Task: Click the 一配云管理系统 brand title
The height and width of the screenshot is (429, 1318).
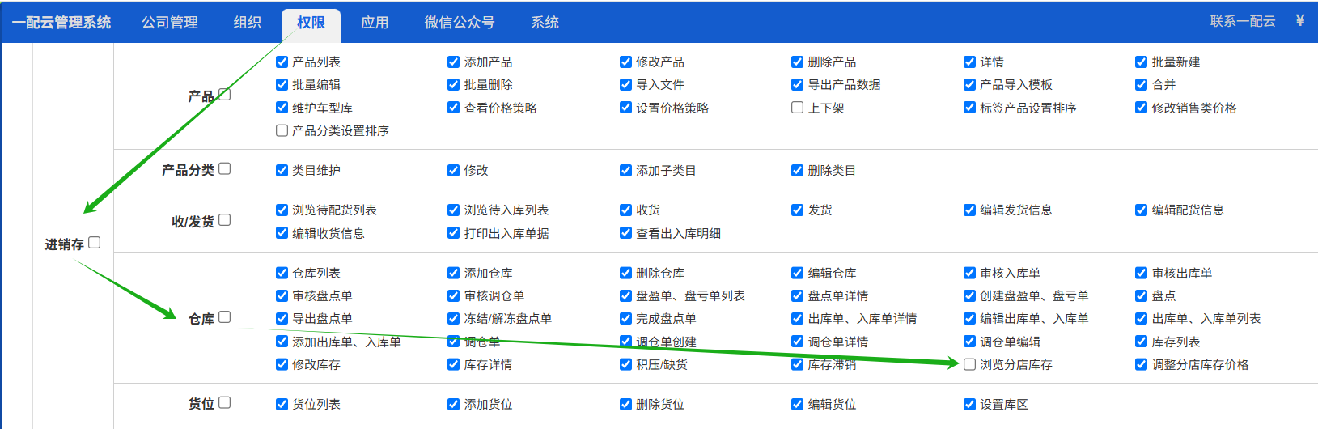Action: (x=61, y=23)
